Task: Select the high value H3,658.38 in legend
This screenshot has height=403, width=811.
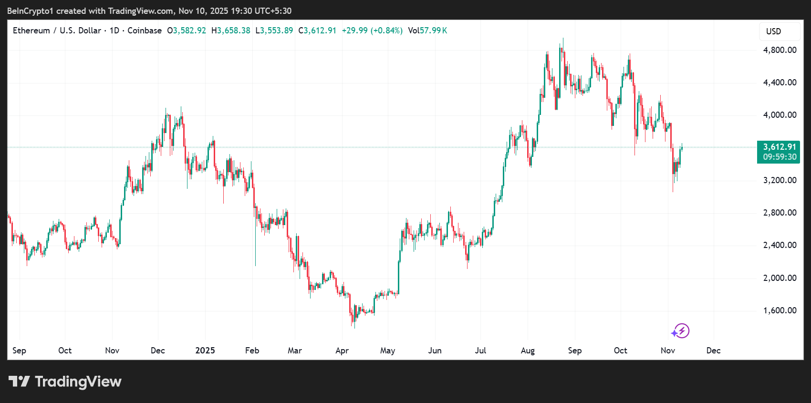Action: [231, 30]
